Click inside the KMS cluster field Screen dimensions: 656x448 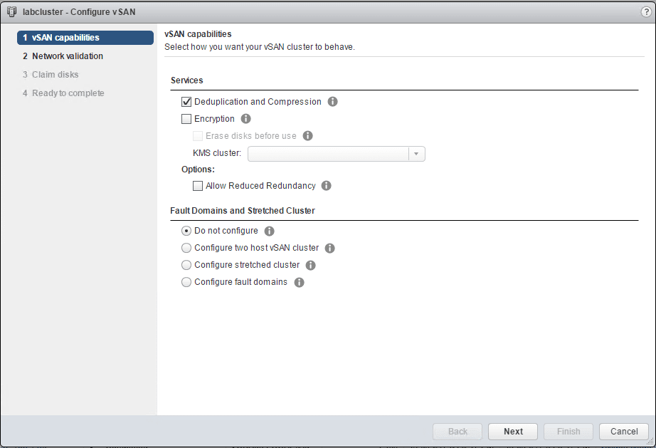(327, 154)
